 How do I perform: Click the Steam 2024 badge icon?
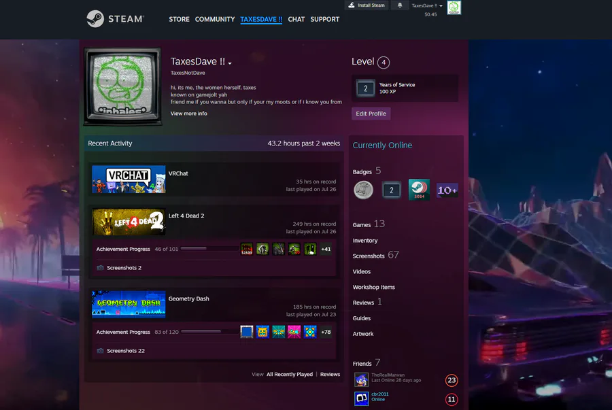pos(419,190)
